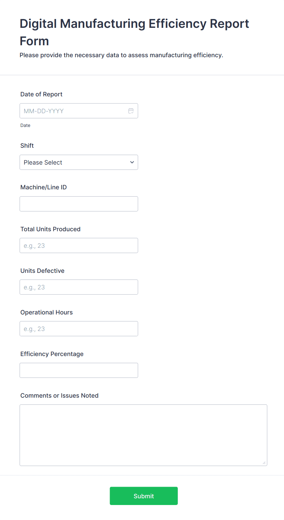Click the 'Units Defective' label text
284x520 pixels.
coord(42,271)
